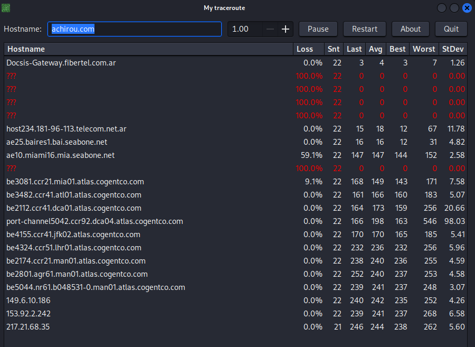Click the 11.78 StDev value
The width and height of the screenshot is (475, 347).
(456, 129)
